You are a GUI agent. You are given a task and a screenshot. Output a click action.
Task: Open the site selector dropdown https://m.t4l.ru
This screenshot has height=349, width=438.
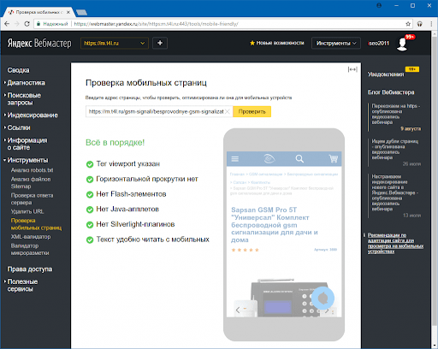[x=115, y=44]
